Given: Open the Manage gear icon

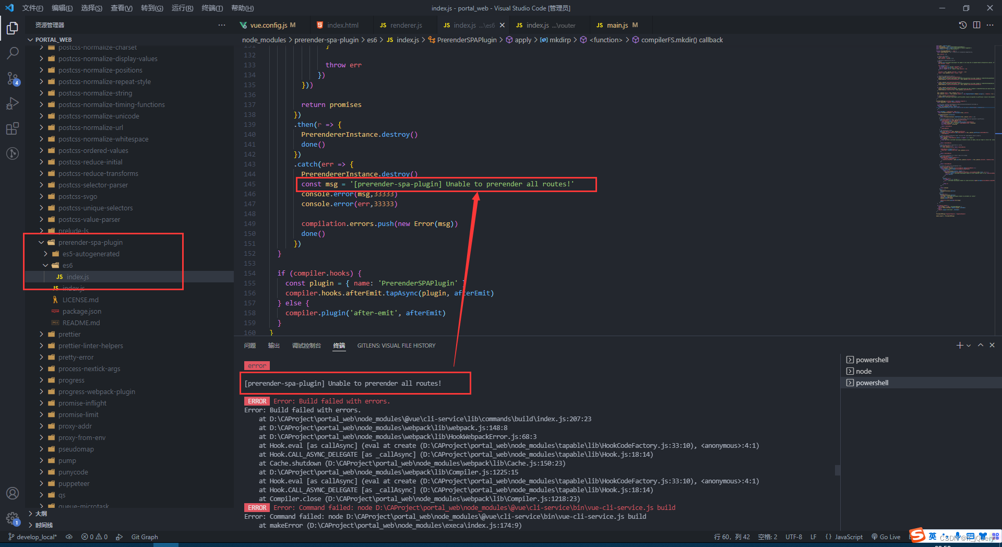Looking at the screenshot, I should (13, 518).
